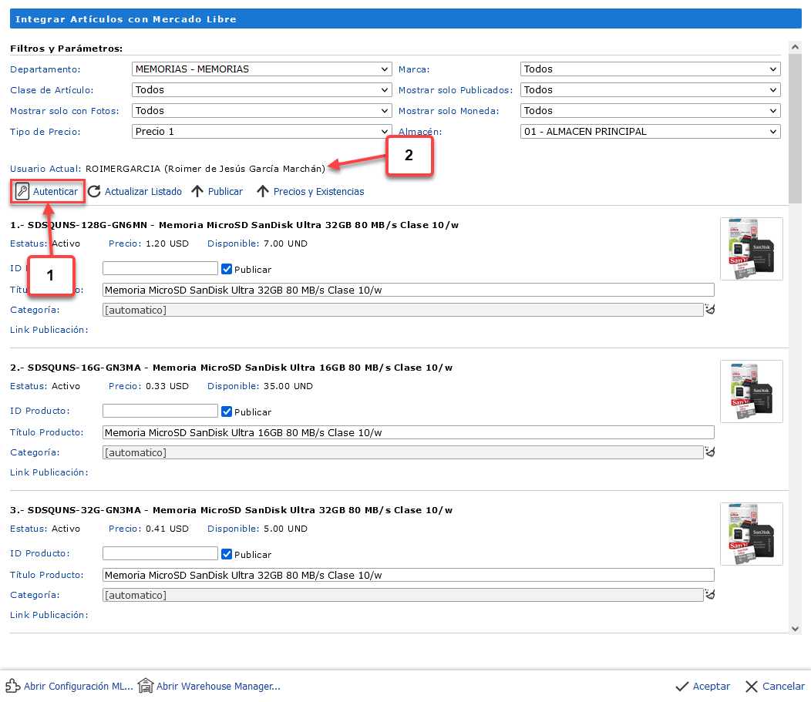Click category picker icon for the first product

710,310
